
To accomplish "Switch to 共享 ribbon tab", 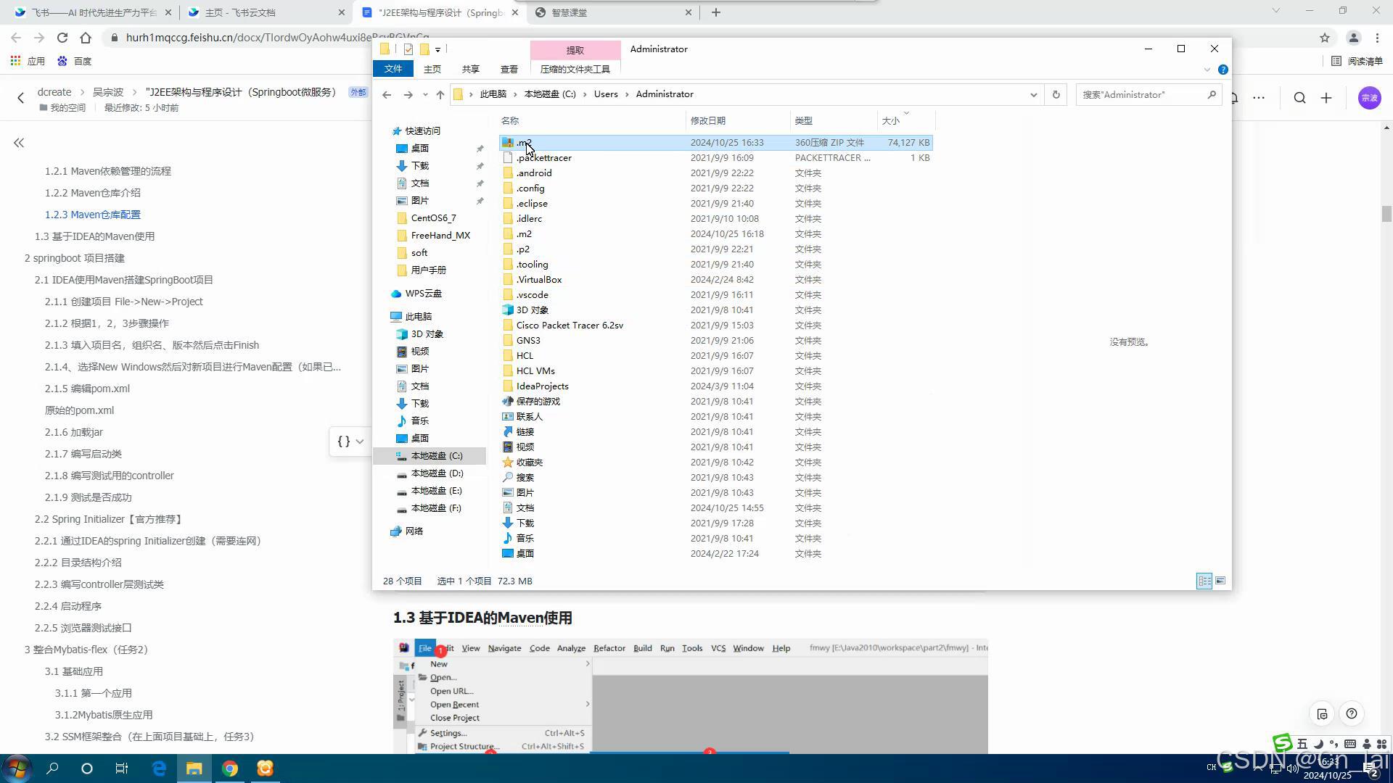I will click(x=471, y=69).
